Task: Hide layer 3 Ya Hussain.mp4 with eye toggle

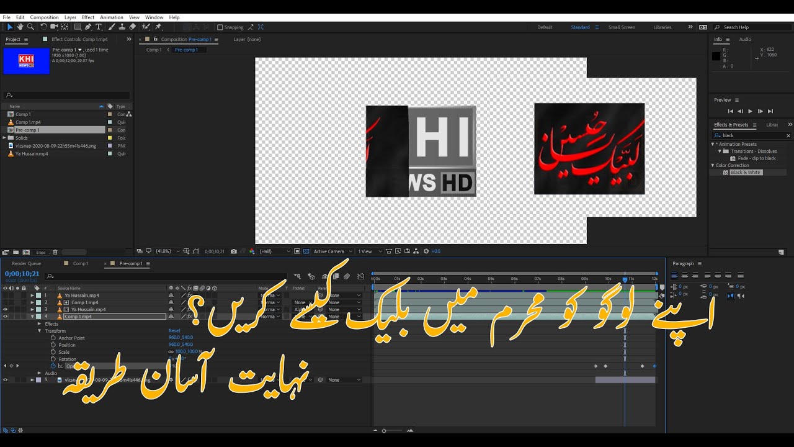Action: 5,309
